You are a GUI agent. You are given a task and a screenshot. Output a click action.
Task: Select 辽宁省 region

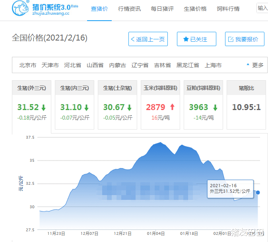coord(140,65)
